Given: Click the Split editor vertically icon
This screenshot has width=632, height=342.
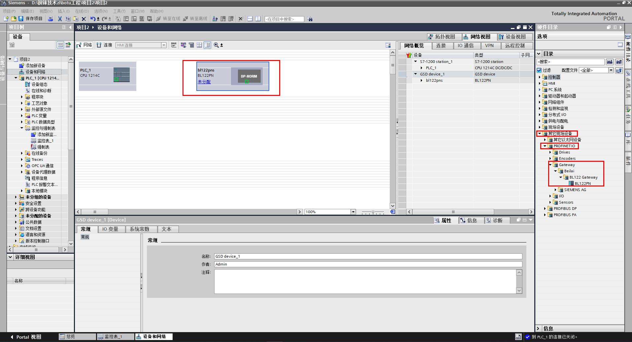Looking at the screenshot, I should (258, 19).
